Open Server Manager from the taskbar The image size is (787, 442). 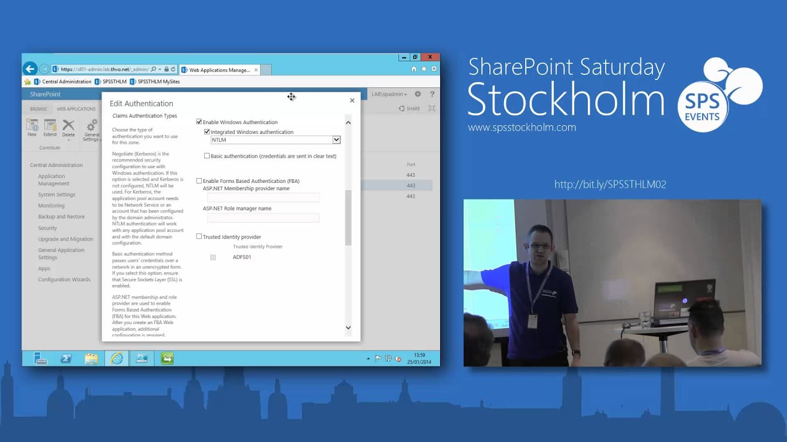click(41, 359)
